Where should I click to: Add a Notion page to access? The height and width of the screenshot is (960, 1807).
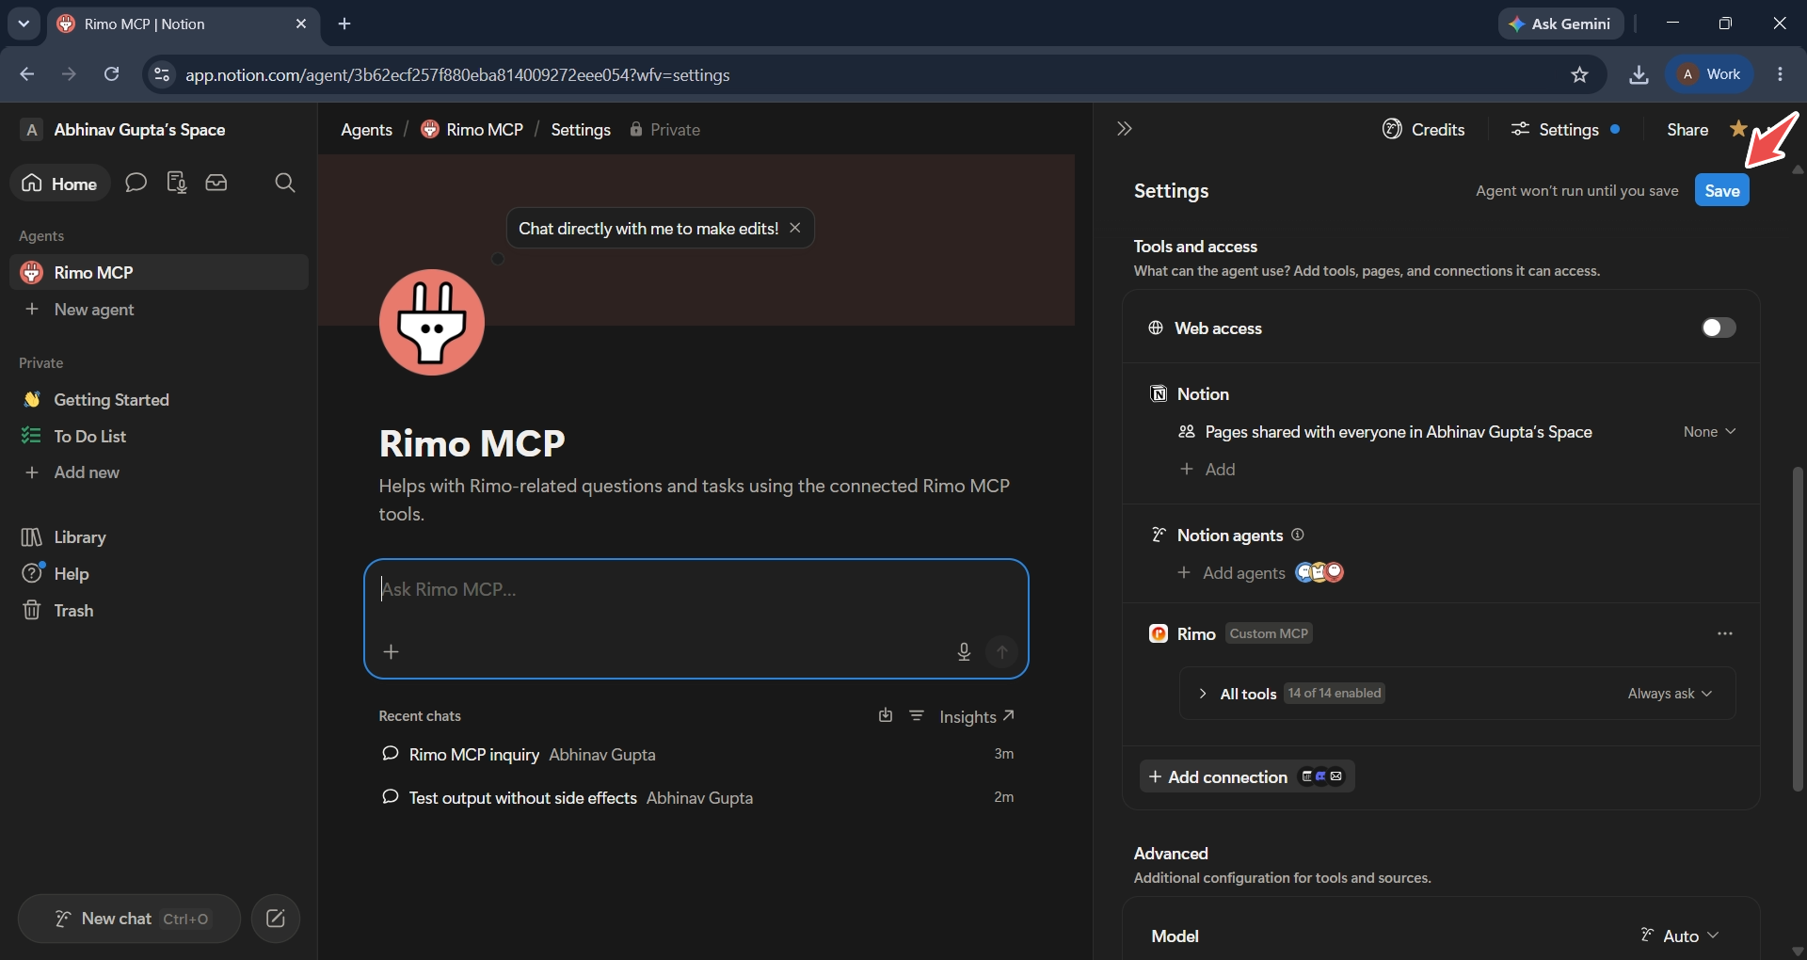click(x=1207, y=469)
